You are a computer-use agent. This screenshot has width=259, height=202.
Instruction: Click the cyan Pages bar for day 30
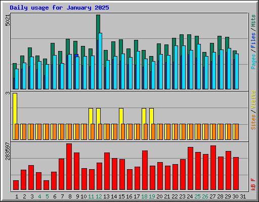coord(237,71)
